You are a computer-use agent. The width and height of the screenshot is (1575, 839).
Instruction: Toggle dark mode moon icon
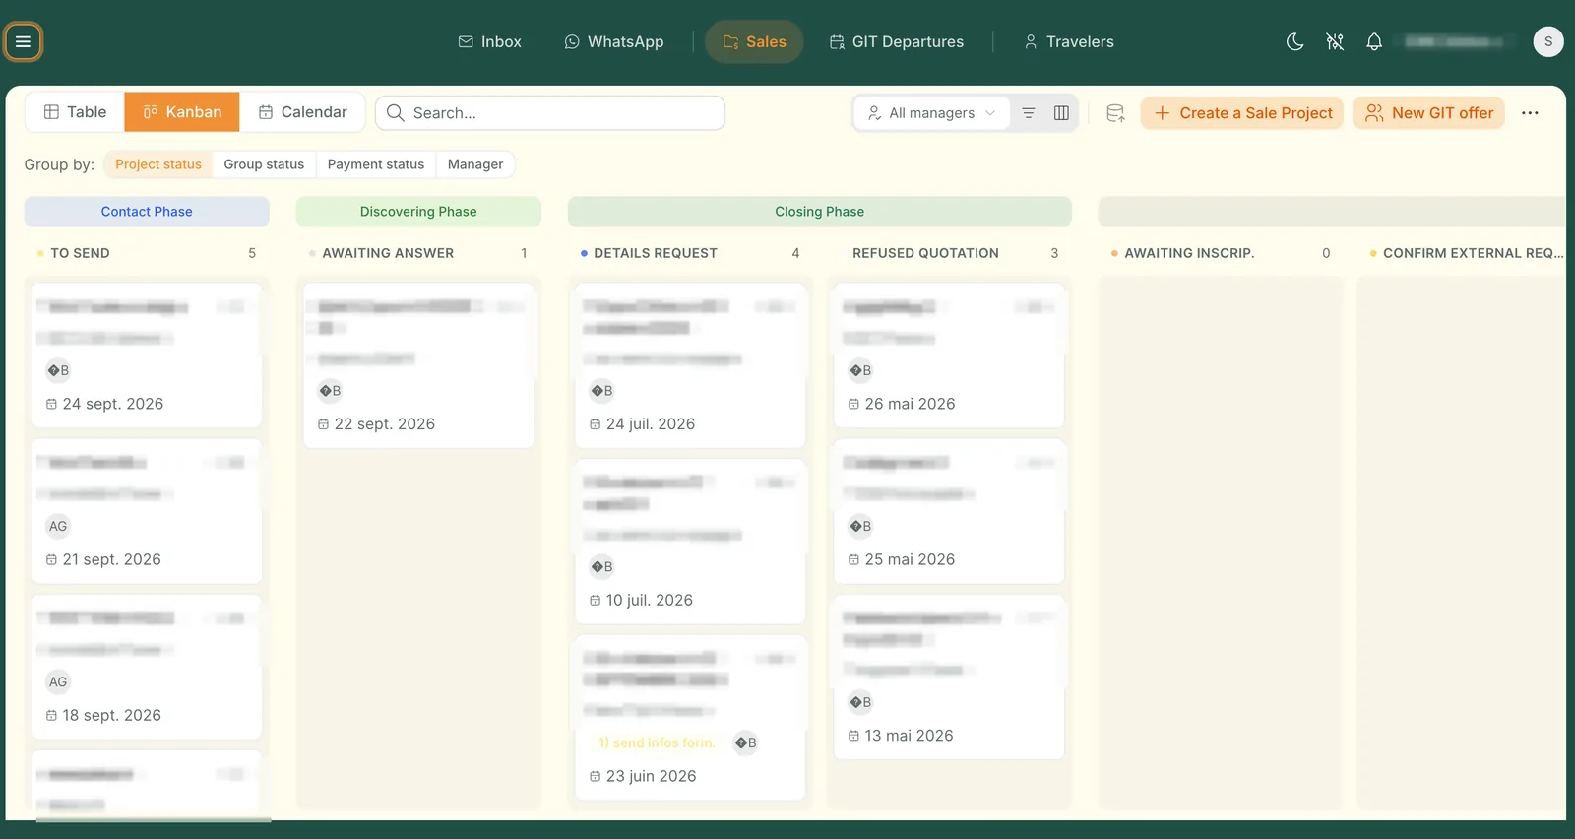pos(1294,41)
